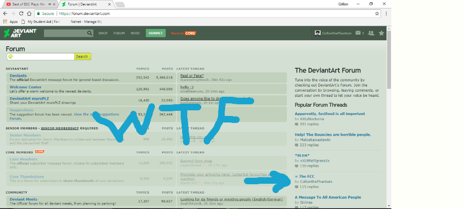The width and height of the screenshot is (463, 209).
Task: Click the star icon in header
Action: click(x=382, y=33)
